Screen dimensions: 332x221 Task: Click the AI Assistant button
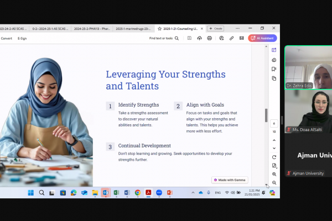(263, 38)
